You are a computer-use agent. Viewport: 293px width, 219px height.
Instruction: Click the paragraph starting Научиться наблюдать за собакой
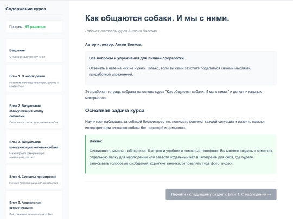pyautogui.click(x=175, y=124)
